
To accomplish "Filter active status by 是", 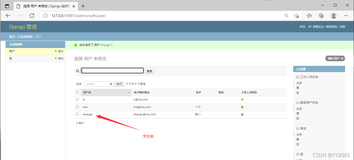I will click(298, 139).
